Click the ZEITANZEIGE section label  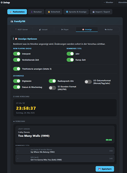pos(18,76)
